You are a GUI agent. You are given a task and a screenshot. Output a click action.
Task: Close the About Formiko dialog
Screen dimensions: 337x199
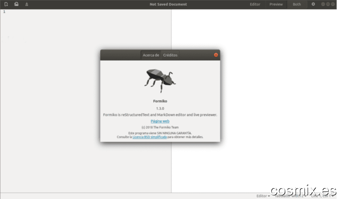click(x=216, y=55)
